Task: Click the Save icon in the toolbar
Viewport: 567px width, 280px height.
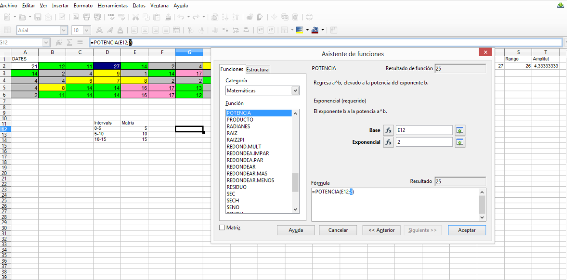Action: [x=38, y=17]
